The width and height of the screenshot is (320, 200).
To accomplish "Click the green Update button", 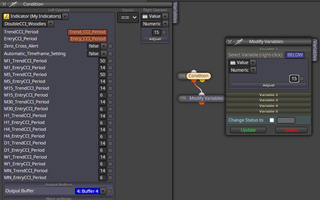I will coord(248,130).
